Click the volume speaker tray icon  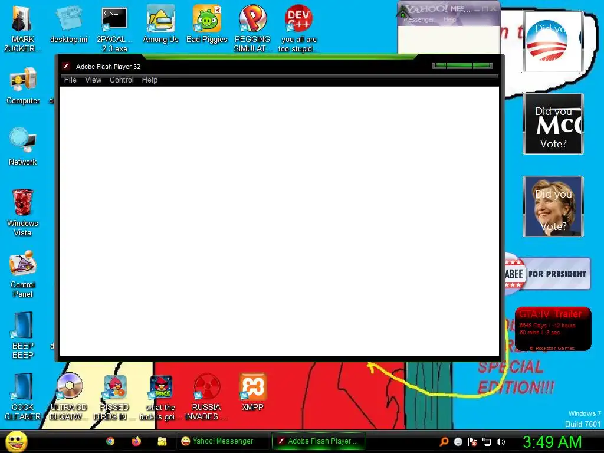[501, 442]
